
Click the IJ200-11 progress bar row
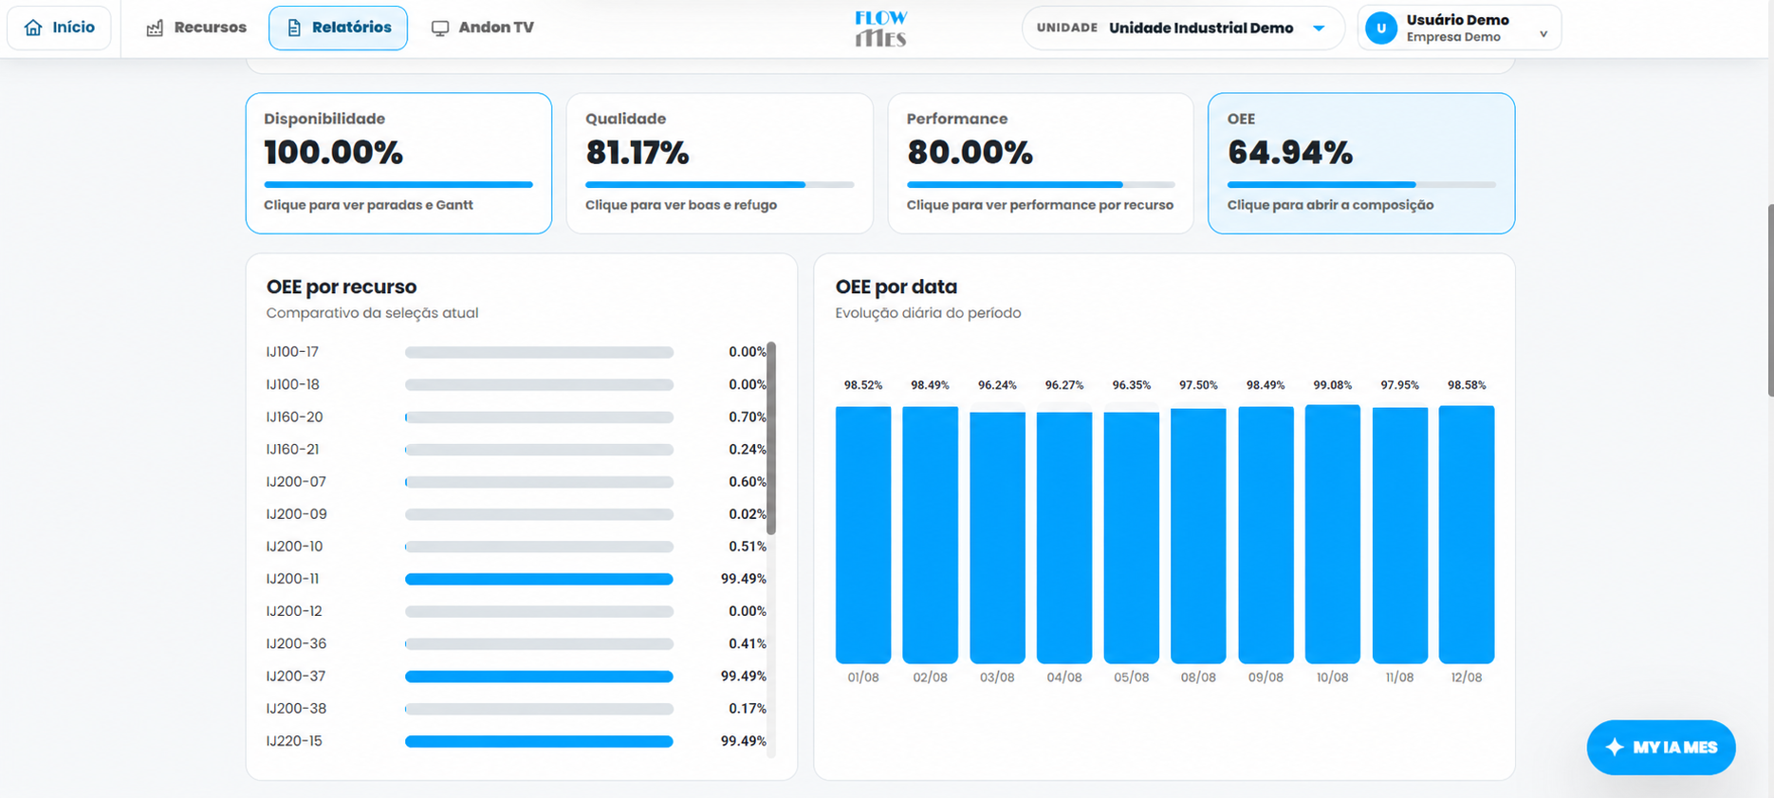point(516,579)
